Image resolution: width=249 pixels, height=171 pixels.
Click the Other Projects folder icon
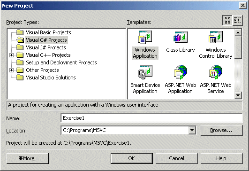pos(20,70)
